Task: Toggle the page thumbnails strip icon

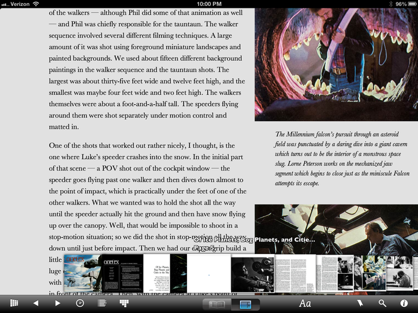Action: coord(124,303)
